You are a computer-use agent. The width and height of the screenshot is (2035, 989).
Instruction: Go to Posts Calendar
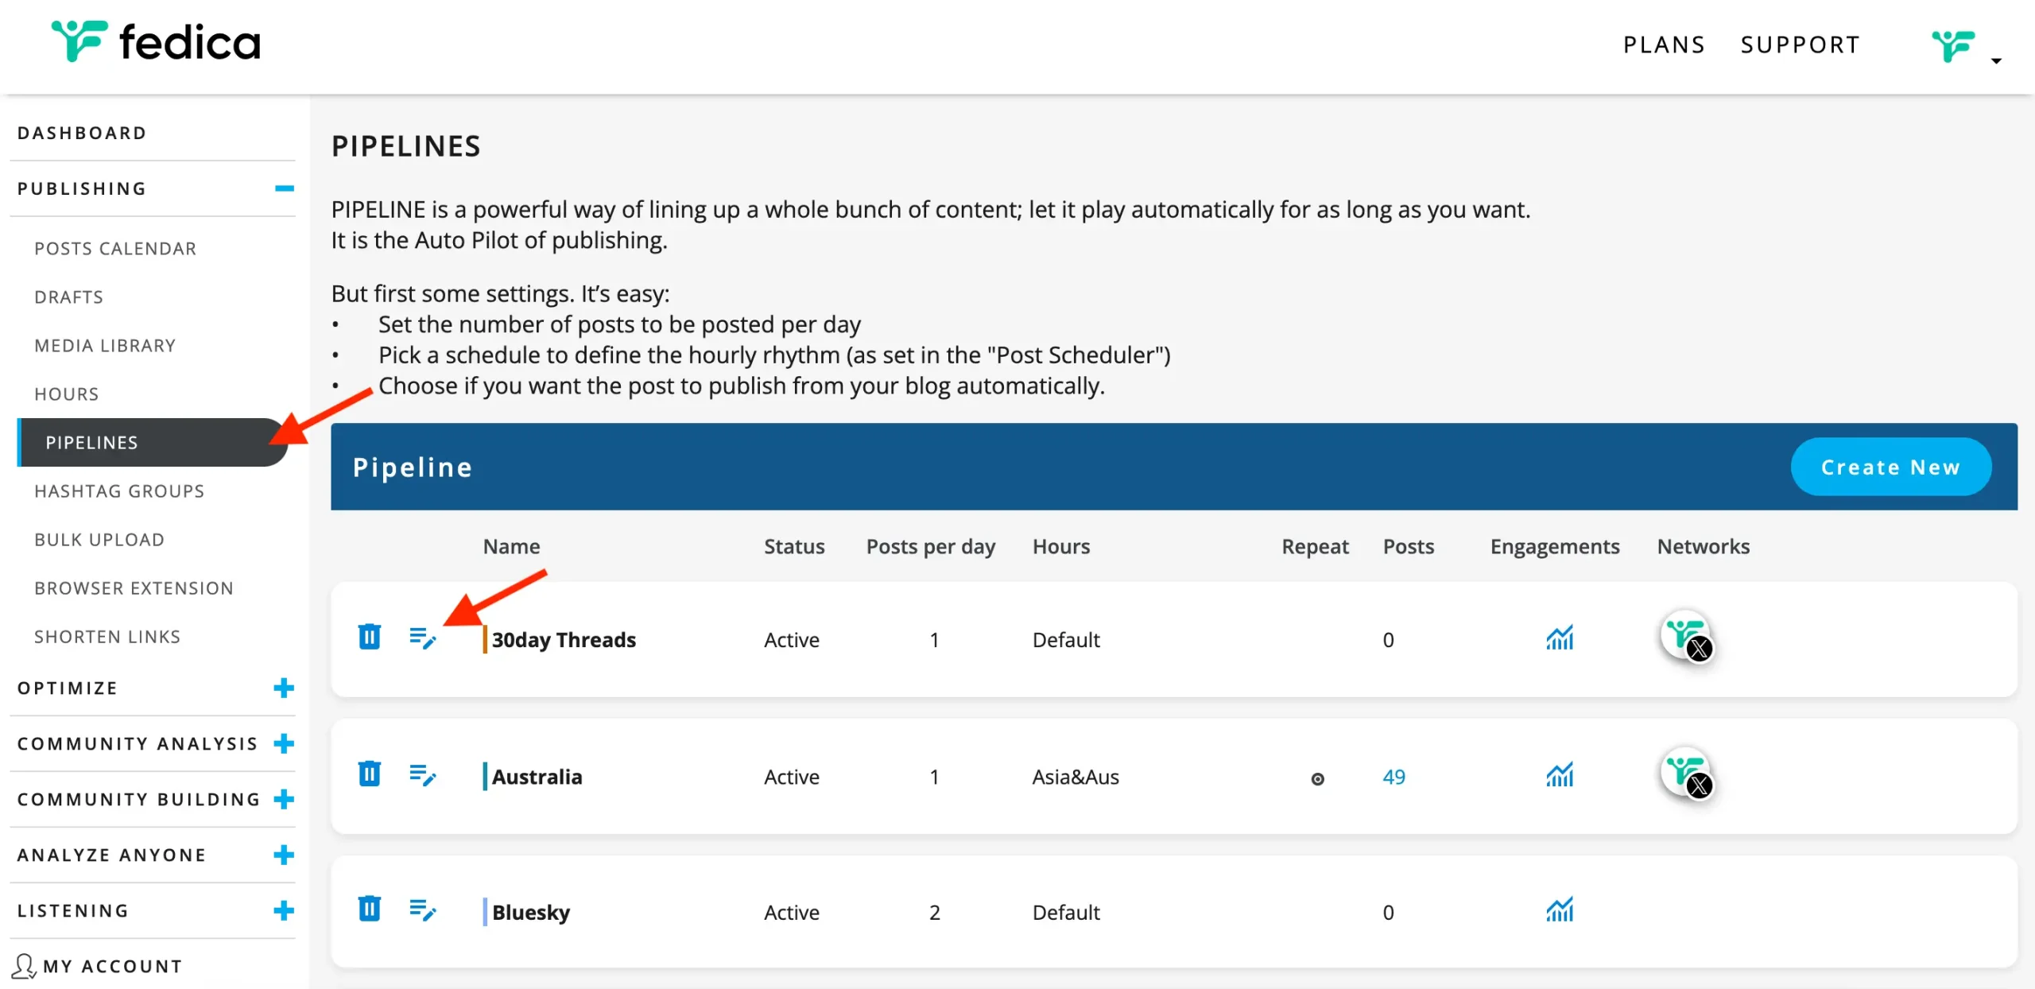pyautogui.click(x=115, y=249)
